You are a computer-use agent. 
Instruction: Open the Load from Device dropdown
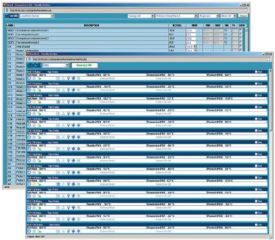coord(37,16)
